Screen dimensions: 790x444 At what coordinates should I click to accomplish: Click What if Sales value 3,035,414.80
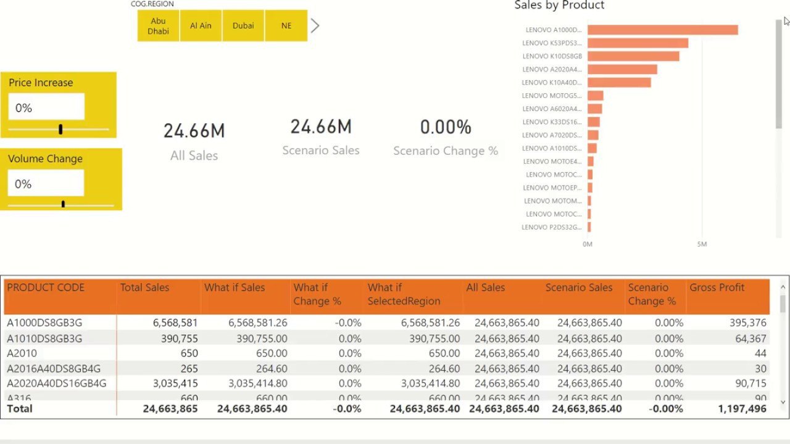(257, 384)
